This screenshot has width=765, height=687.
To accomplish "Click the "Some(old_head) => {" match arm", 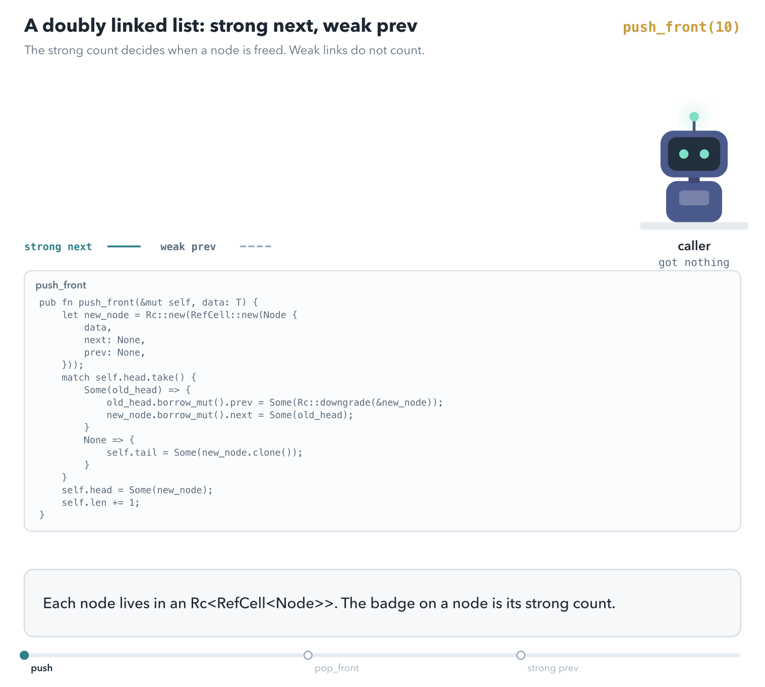I will pos(138,390).
